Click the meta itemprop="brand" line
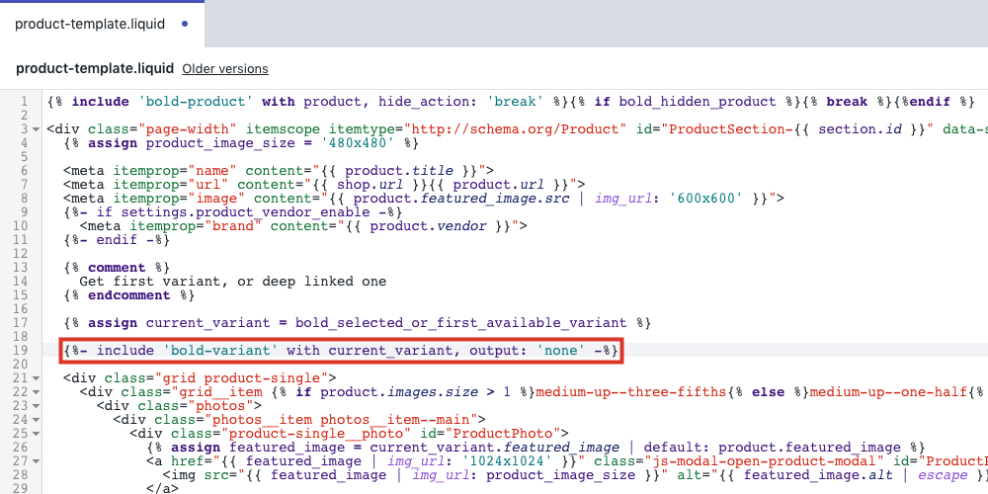Screen dimensions: 988x494 pyautogui.click(x=303, y=226)
